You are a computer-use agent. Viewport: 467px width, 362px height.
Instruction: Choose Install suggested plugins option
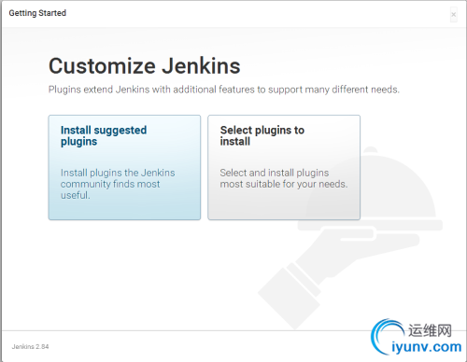coord(124,167)
